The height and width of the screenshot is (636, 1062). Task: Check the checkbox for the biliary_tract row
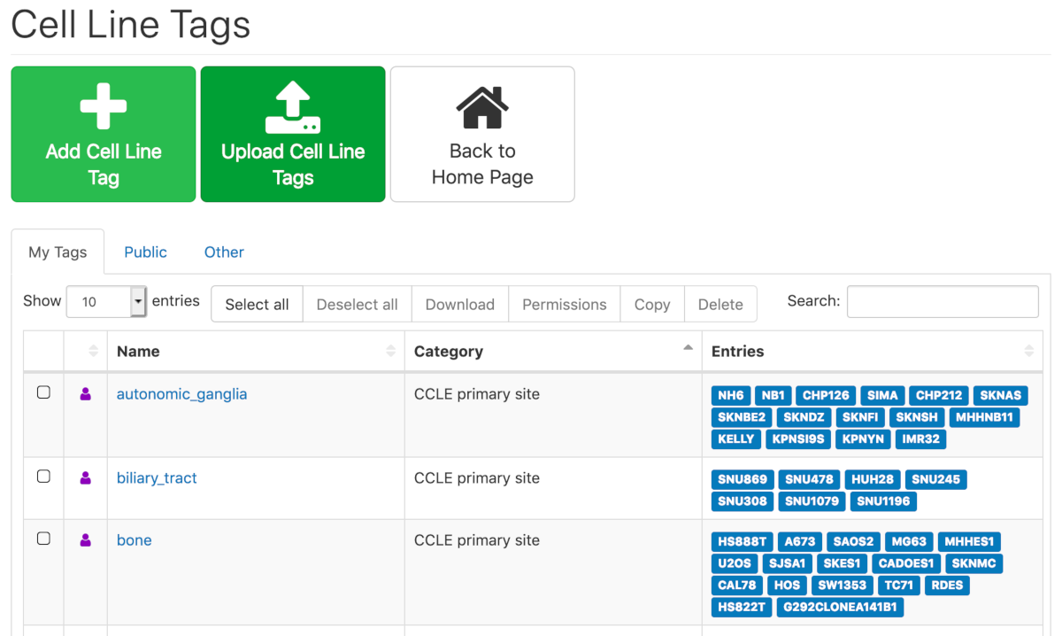click(x=43, y=477)
